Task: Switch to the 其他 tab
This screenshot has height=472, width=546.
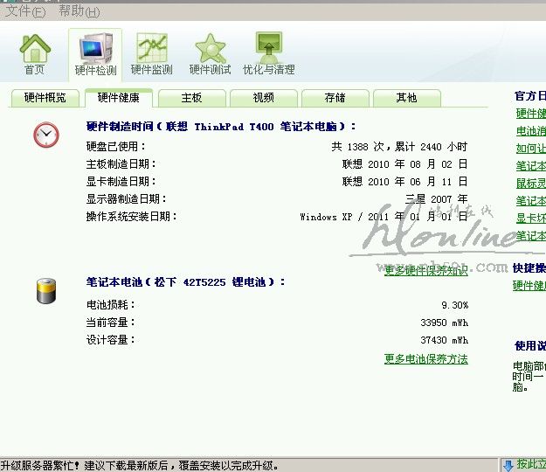Action: [406, 98]
